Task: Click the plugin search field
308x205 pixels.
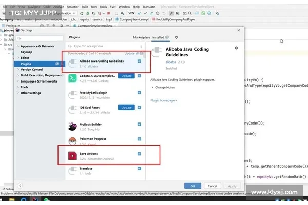Action: pyautogui.click(x=103, y=46)
